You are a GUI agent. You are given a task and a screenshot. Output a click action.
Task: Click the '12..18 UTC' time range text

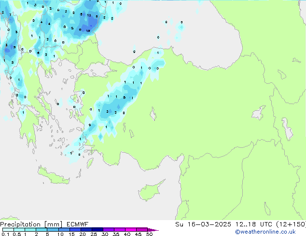point(254,224)
